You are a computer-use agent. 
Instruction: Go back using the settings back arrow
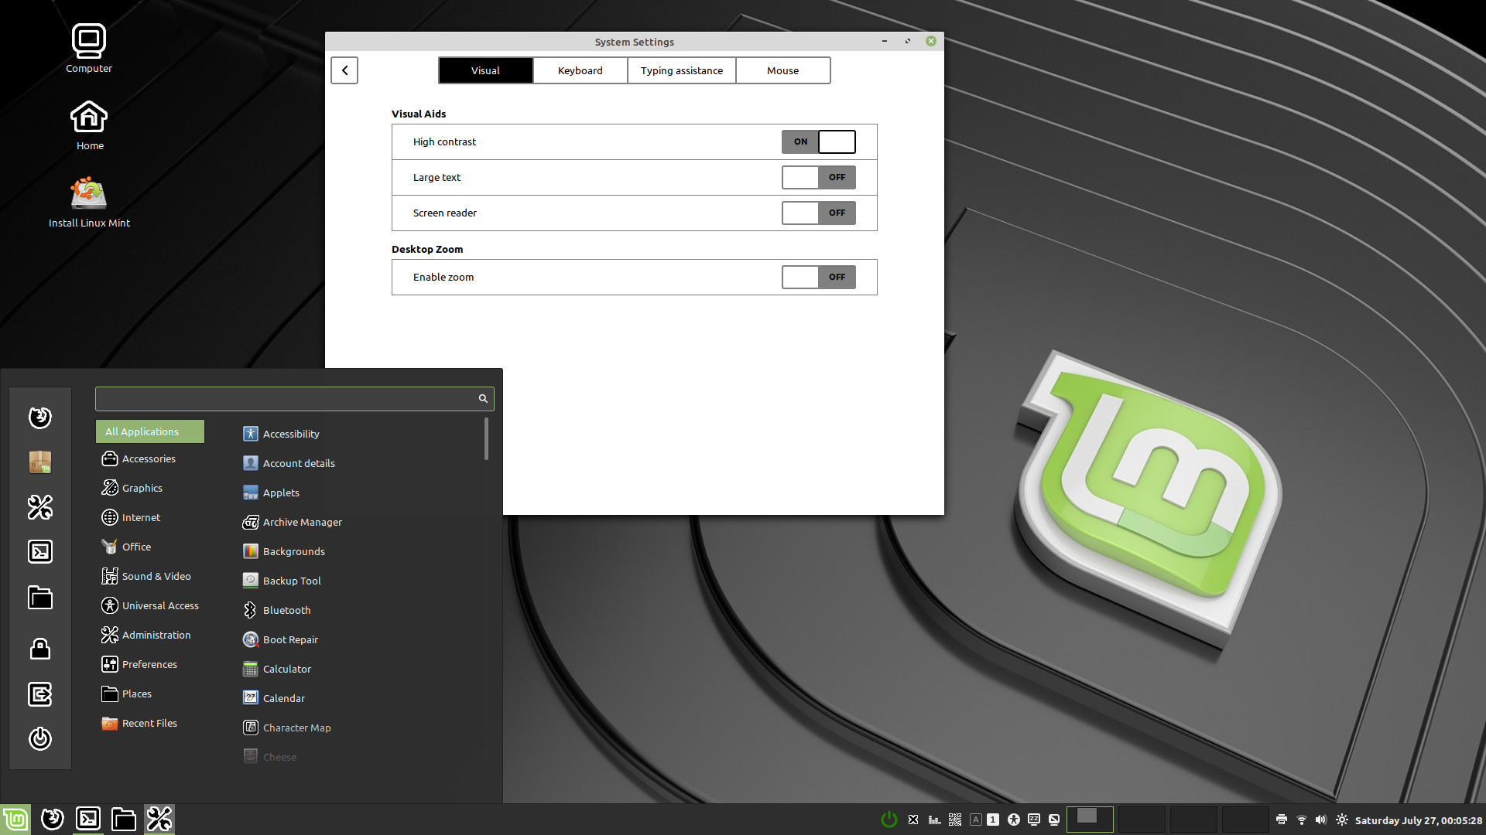[x=344, y=70]
